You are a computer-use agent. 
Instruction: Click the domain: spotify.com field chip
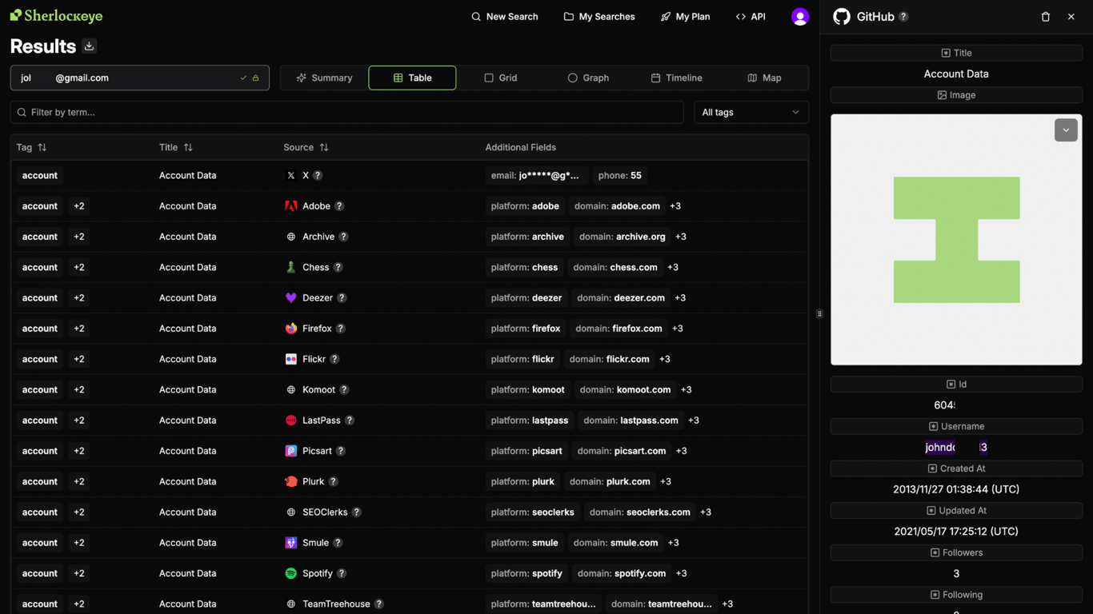622,573
